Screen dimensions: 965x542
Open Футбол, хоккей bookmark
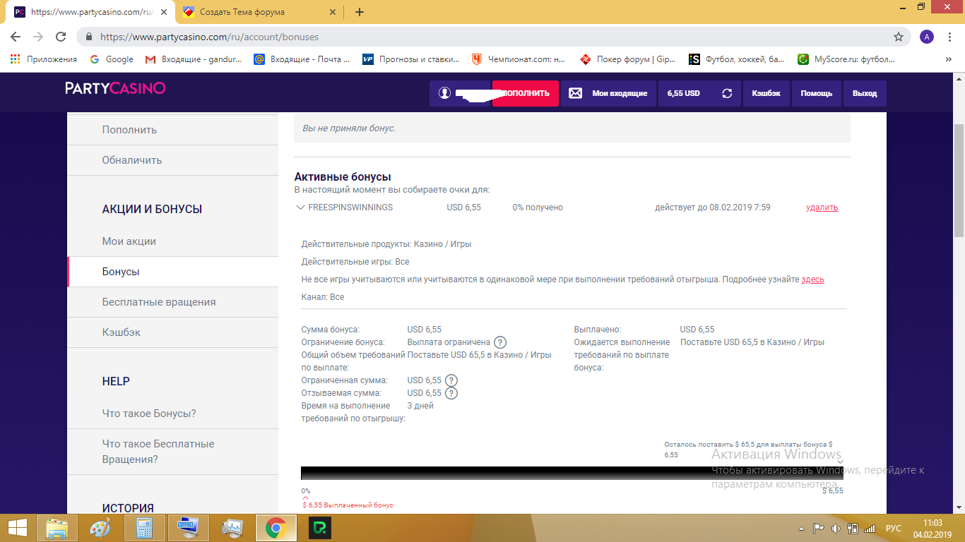[738, 59]
